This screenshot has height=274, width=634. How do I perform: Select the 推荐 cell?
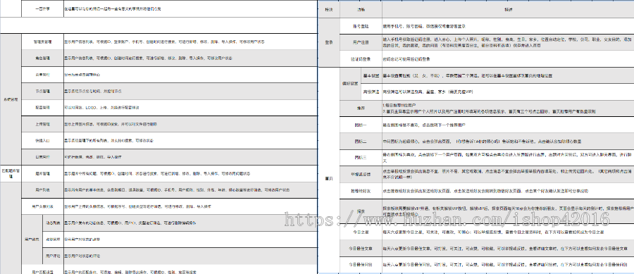(361, 108)
